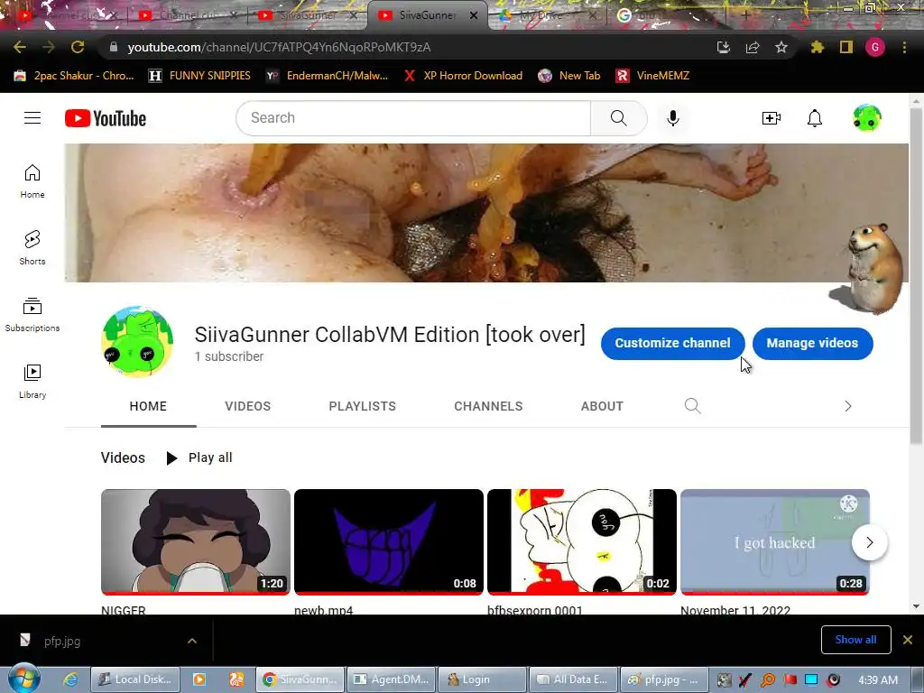Open the New Tab bookmark

[x=569, y=76]
